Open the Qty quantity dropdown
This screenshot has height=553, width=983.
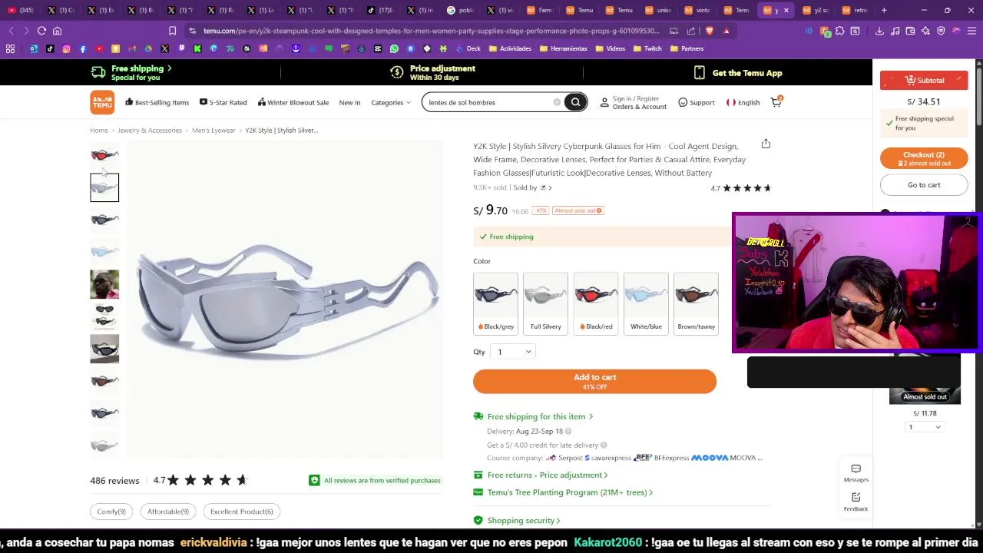coord(514,352)
